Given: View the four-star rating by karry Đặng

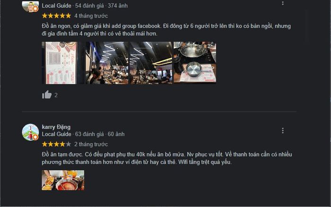Looking at the screenshot, I should (56, 144).
